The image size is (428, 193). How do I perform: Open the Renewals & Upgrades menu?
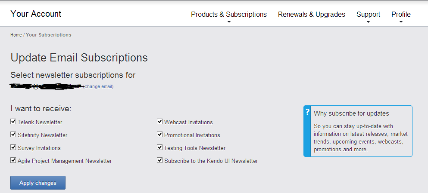(311, 14)
